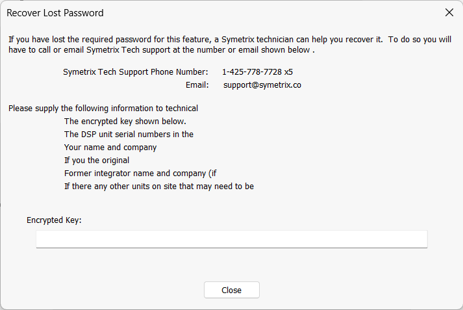Click the Your name and company line
Screen dimensions: 463x310
coord(110,148)
